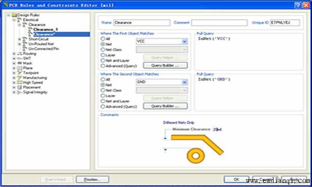Select Short-Circuit rule tree item
The width and height of the screenshot is (312, 187).
click(38, 39)
